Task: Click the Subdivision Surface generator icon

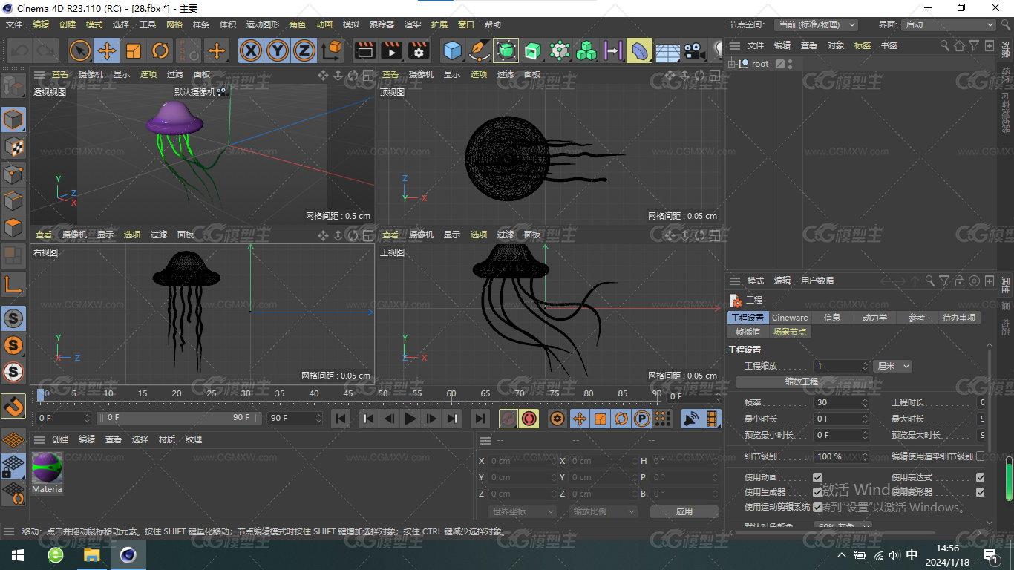Action: pos(506,50)
